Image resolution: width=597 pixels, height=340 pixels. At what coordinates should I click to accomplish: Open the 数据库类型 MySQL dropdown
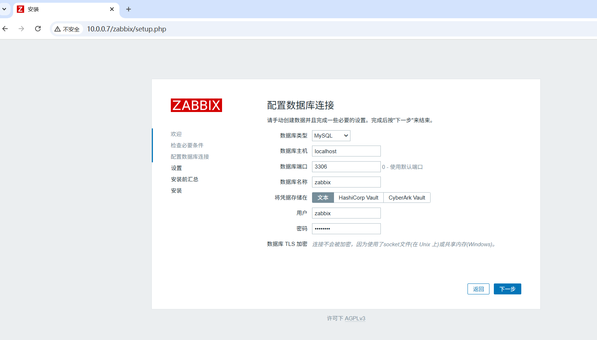coord(331,136)
